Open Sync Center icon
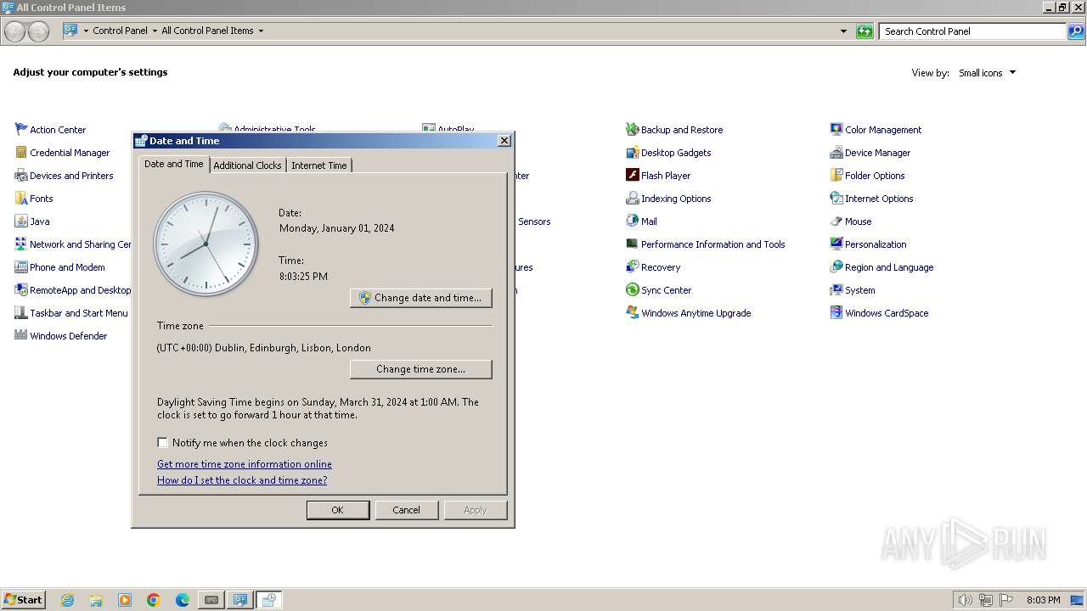Image resolution: width=1087 pixels, height=611 pixels. click(632, 290)
